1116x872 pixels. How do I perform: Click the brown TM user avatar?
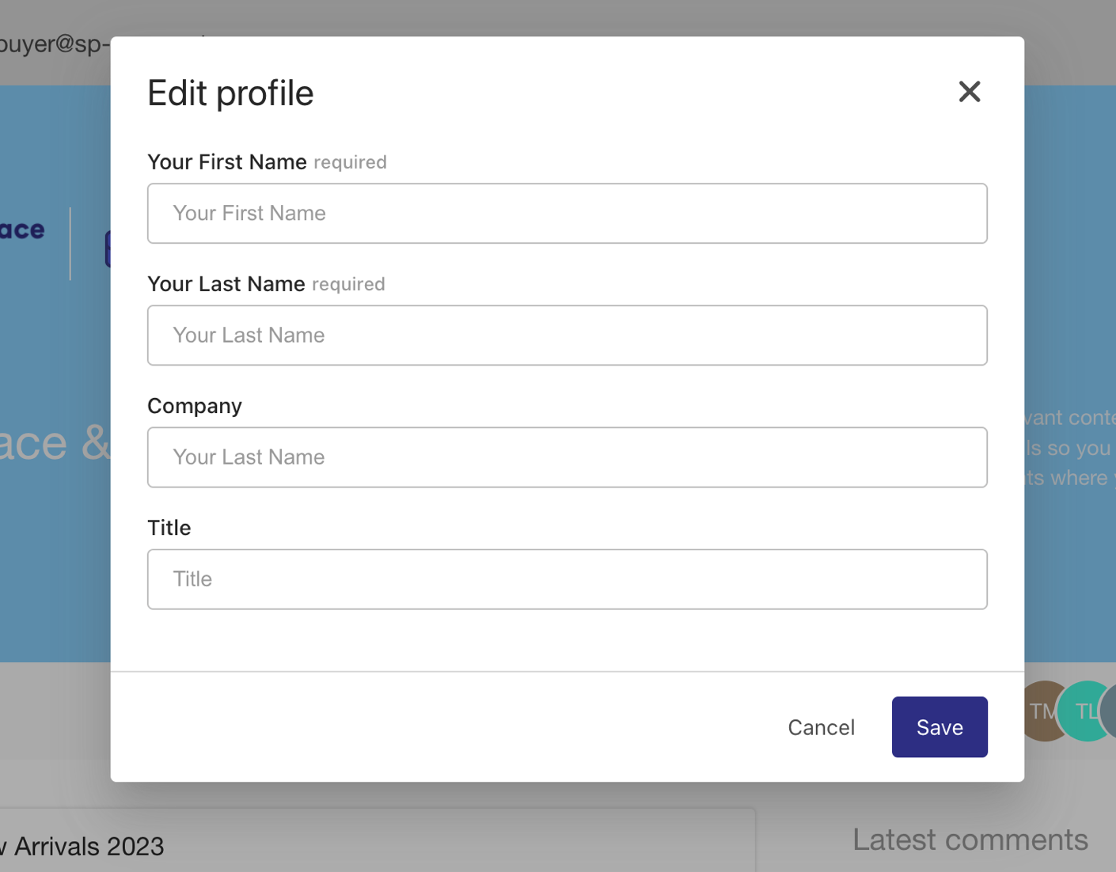click(x=1043, y=711)
